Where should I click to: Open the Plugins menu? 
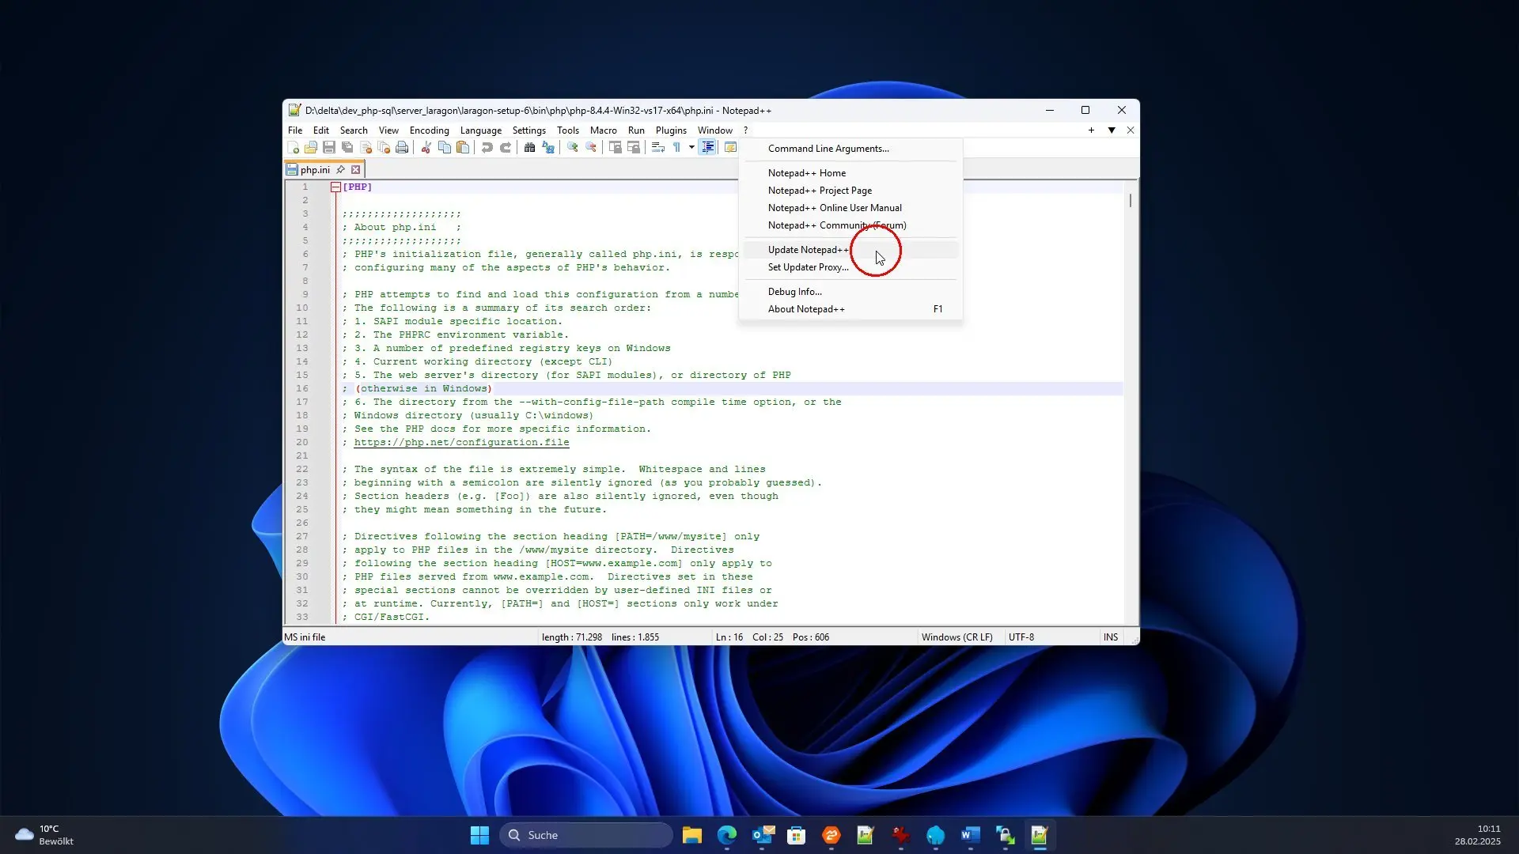click(x=671, y=130)
